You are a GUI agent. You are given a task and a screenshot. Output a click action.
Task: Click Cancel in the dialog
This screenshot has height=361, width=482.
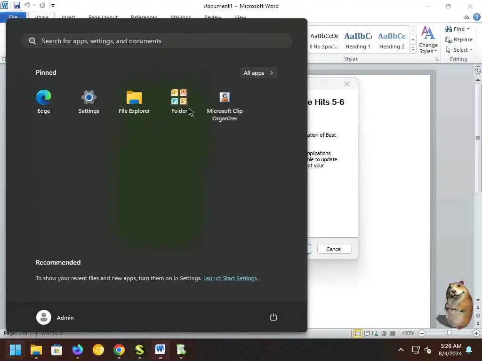tap(334, 249)
